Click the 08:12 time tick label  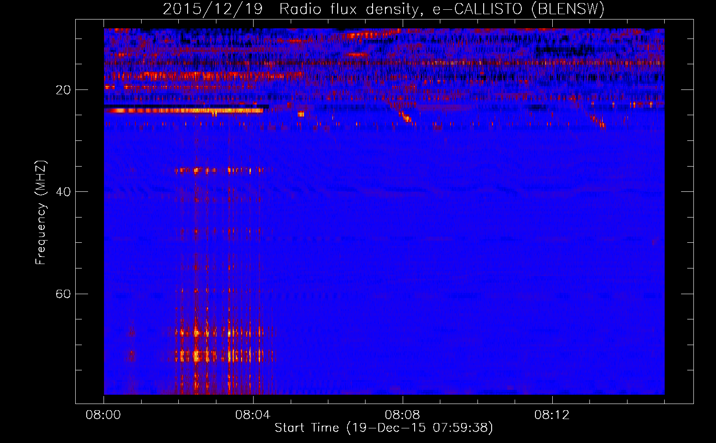(x=552, y=415)
